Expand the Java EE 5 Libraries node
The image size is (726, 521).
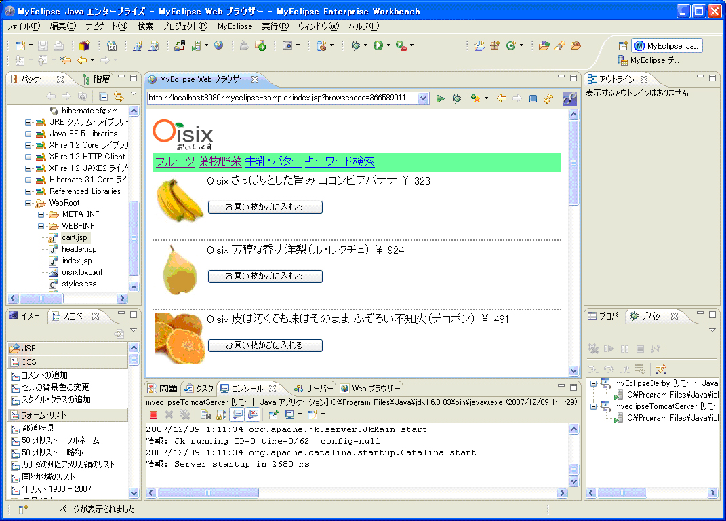pos(28,134)
